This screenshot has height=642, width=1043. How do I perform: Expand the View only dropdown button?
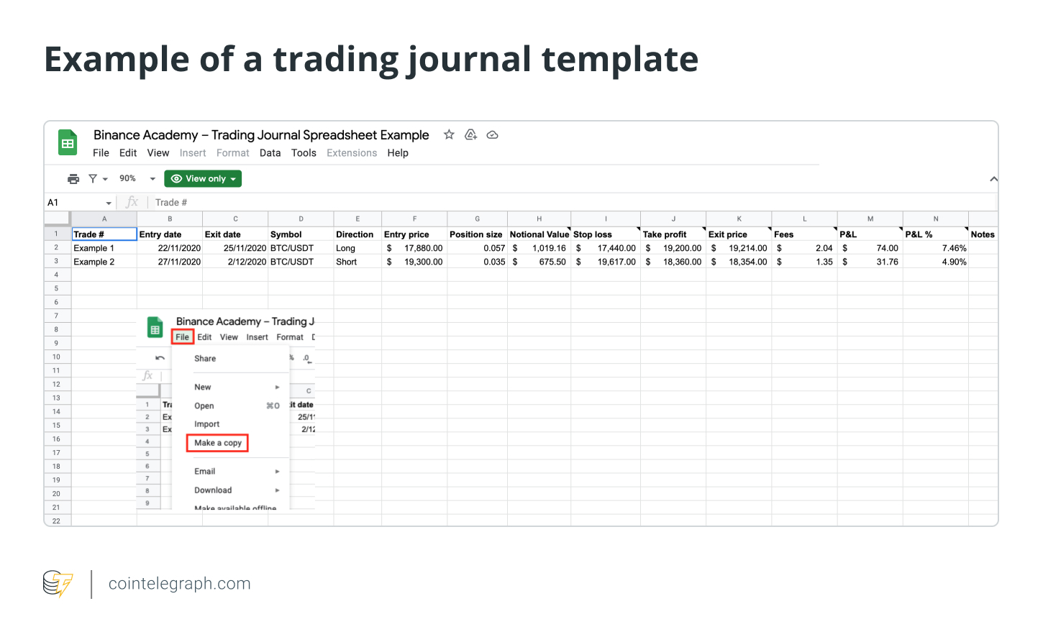click(x=203, y=179)
